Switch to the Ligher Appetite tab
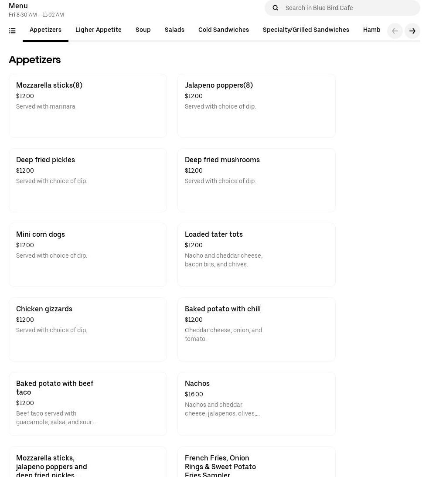This screenshot has width=429, height=477. pos(99,30)
